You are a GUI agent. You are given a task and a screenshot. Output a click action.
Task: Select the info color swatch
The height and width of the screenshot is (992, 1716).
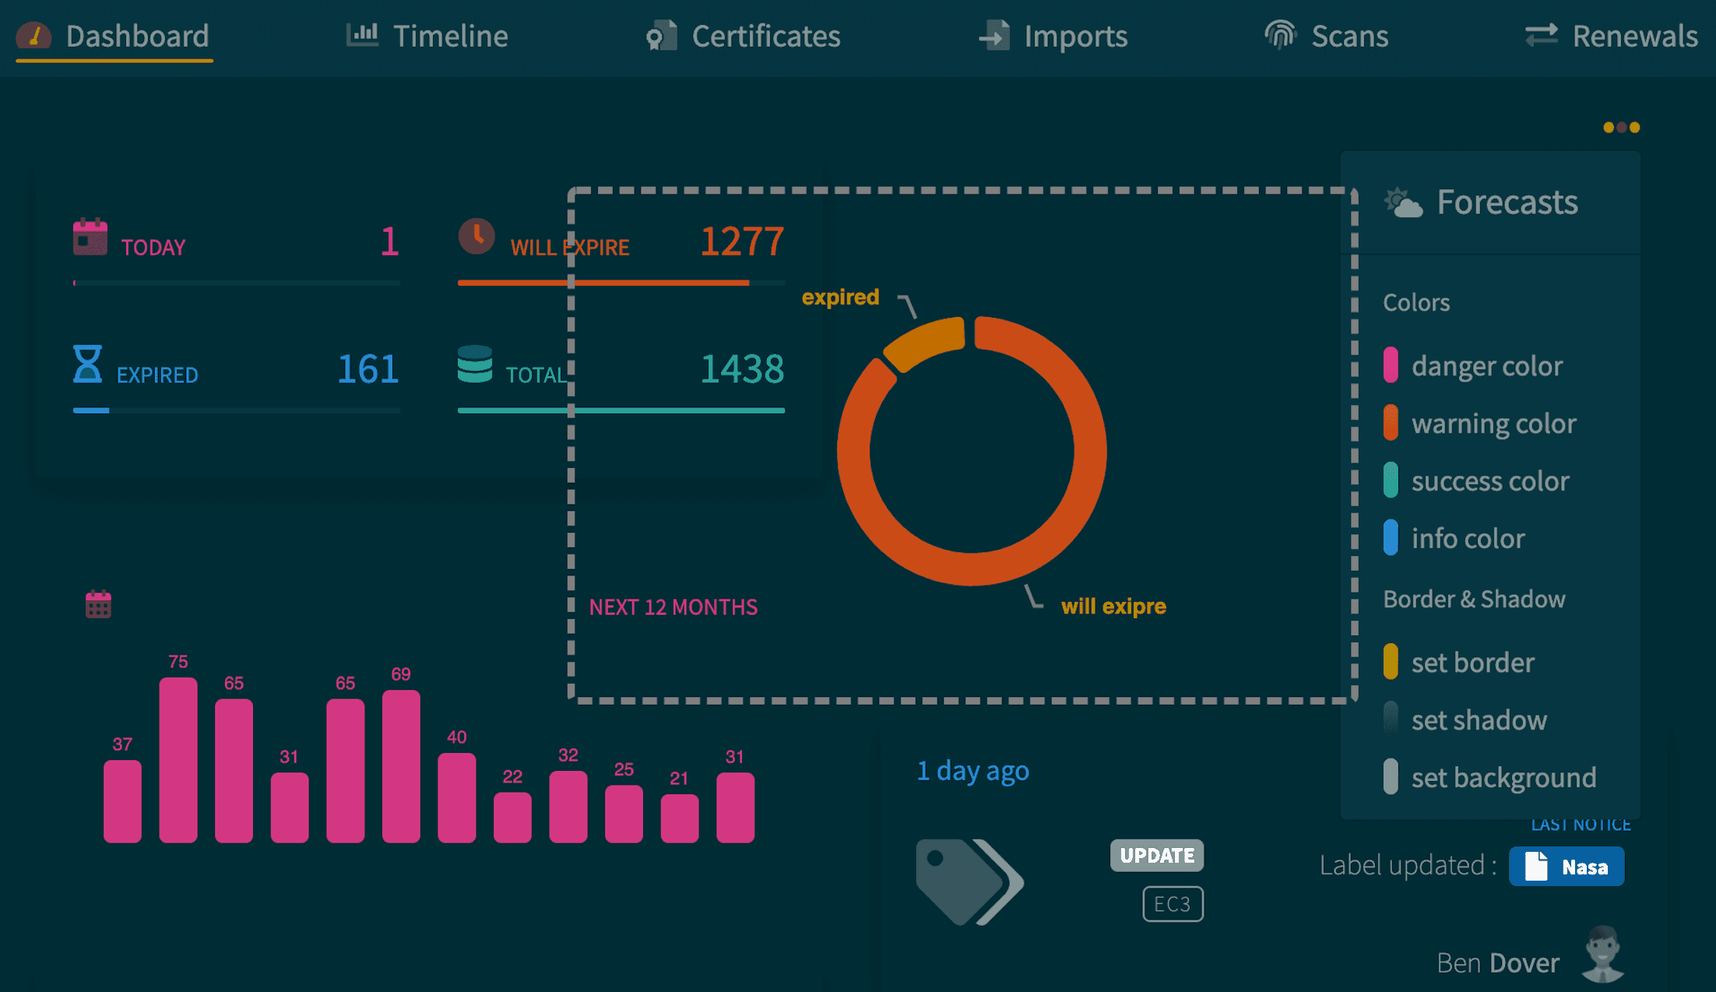click(1391, 538)
